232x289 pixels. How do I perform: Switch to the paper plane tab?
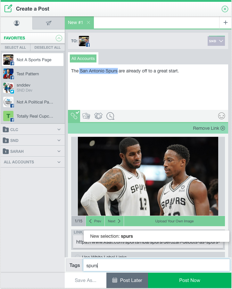click(x=49, y=23)
